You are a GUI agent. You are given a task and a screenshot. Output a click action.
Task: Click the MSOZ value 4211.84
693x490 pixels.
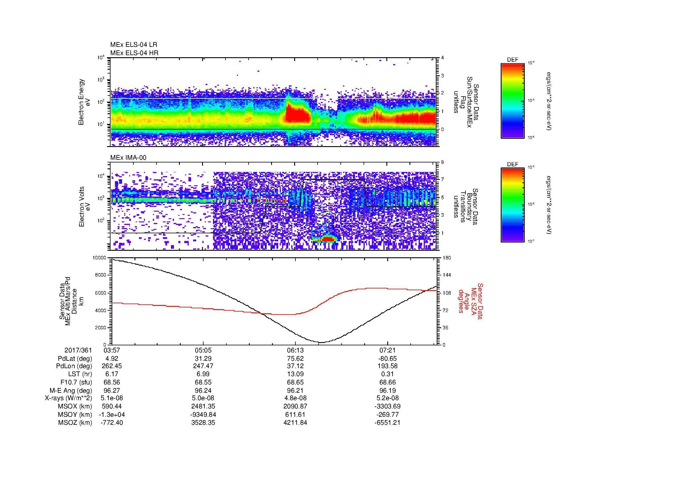tap(295, 423)
